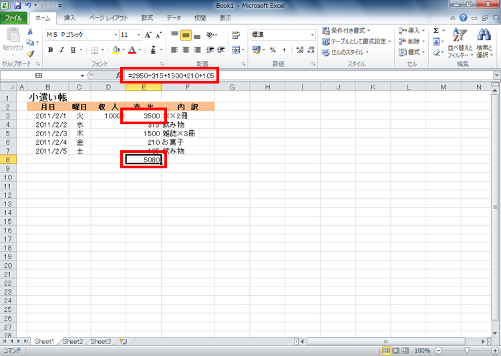The height and width of the screenshot is (356, 501).
Task: Switch to the ページレイアウト tab
Action: click(x=108, y=18)
